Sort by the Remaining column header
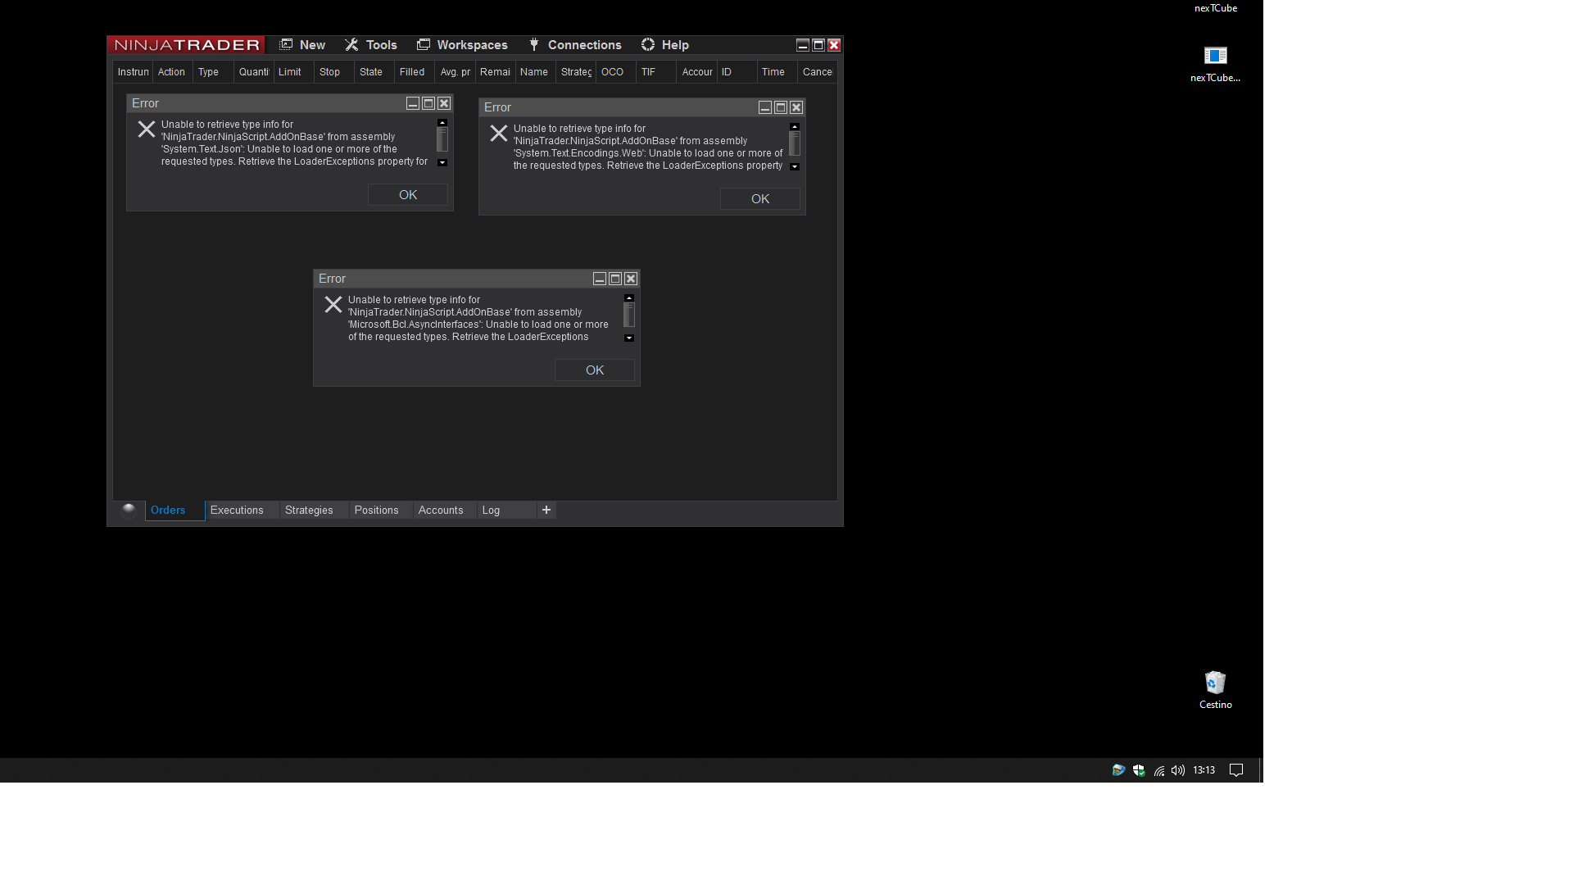 [x=496, y=72]
